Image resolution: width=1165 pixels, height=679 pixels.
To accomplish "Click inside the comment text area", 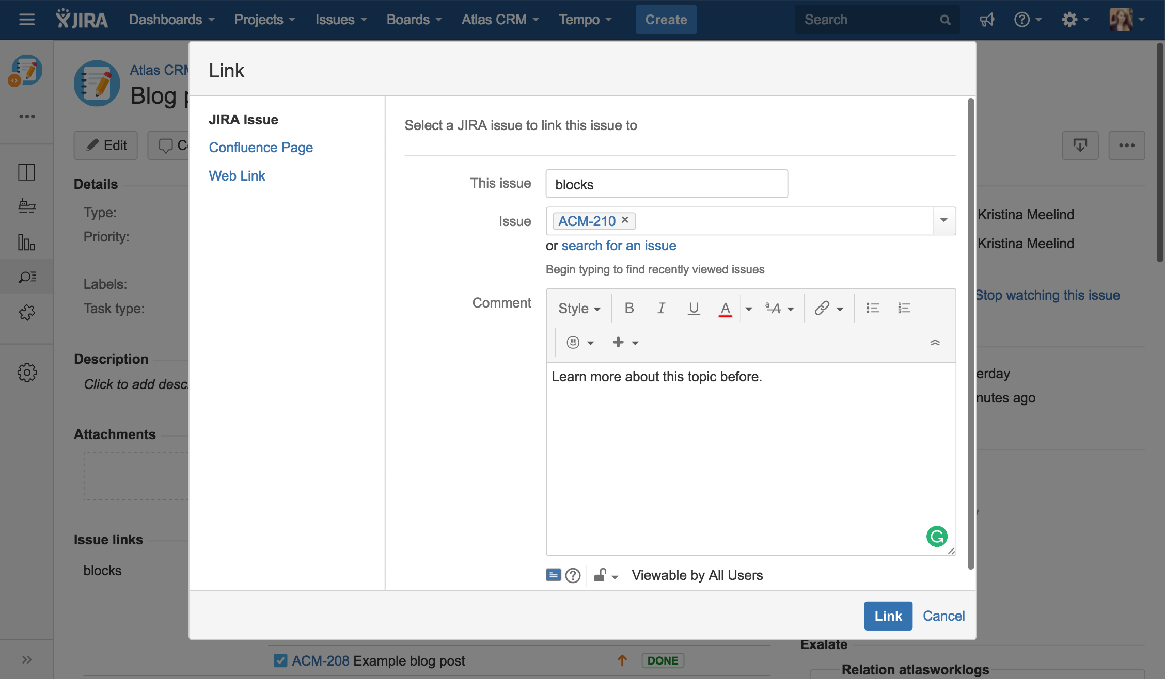I will pos(751,459).
